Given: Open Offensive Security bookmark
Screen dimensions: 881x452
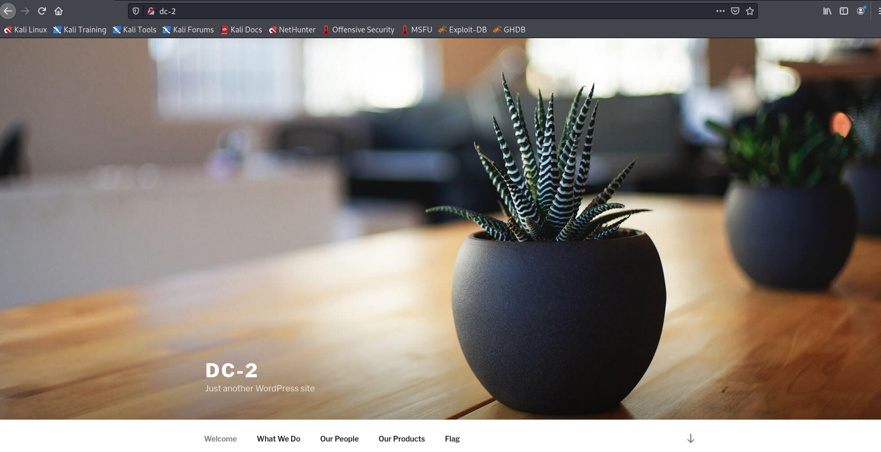Looking at the screenshot, I should pos(358,30).
